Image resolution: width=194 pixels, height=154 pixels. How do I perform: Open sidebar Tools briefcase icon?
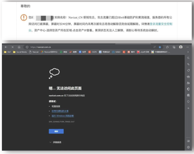(188, 77)
